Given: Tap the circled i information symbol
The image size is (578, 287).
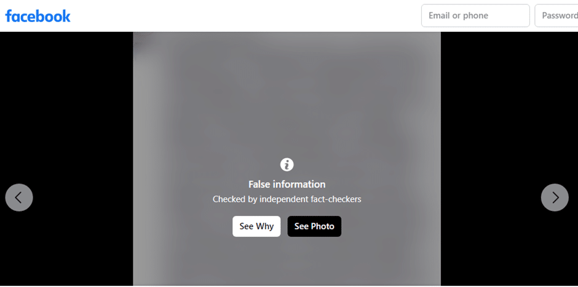Looking at the screenshot, I should pyautogui.click(x=287, y=164).
